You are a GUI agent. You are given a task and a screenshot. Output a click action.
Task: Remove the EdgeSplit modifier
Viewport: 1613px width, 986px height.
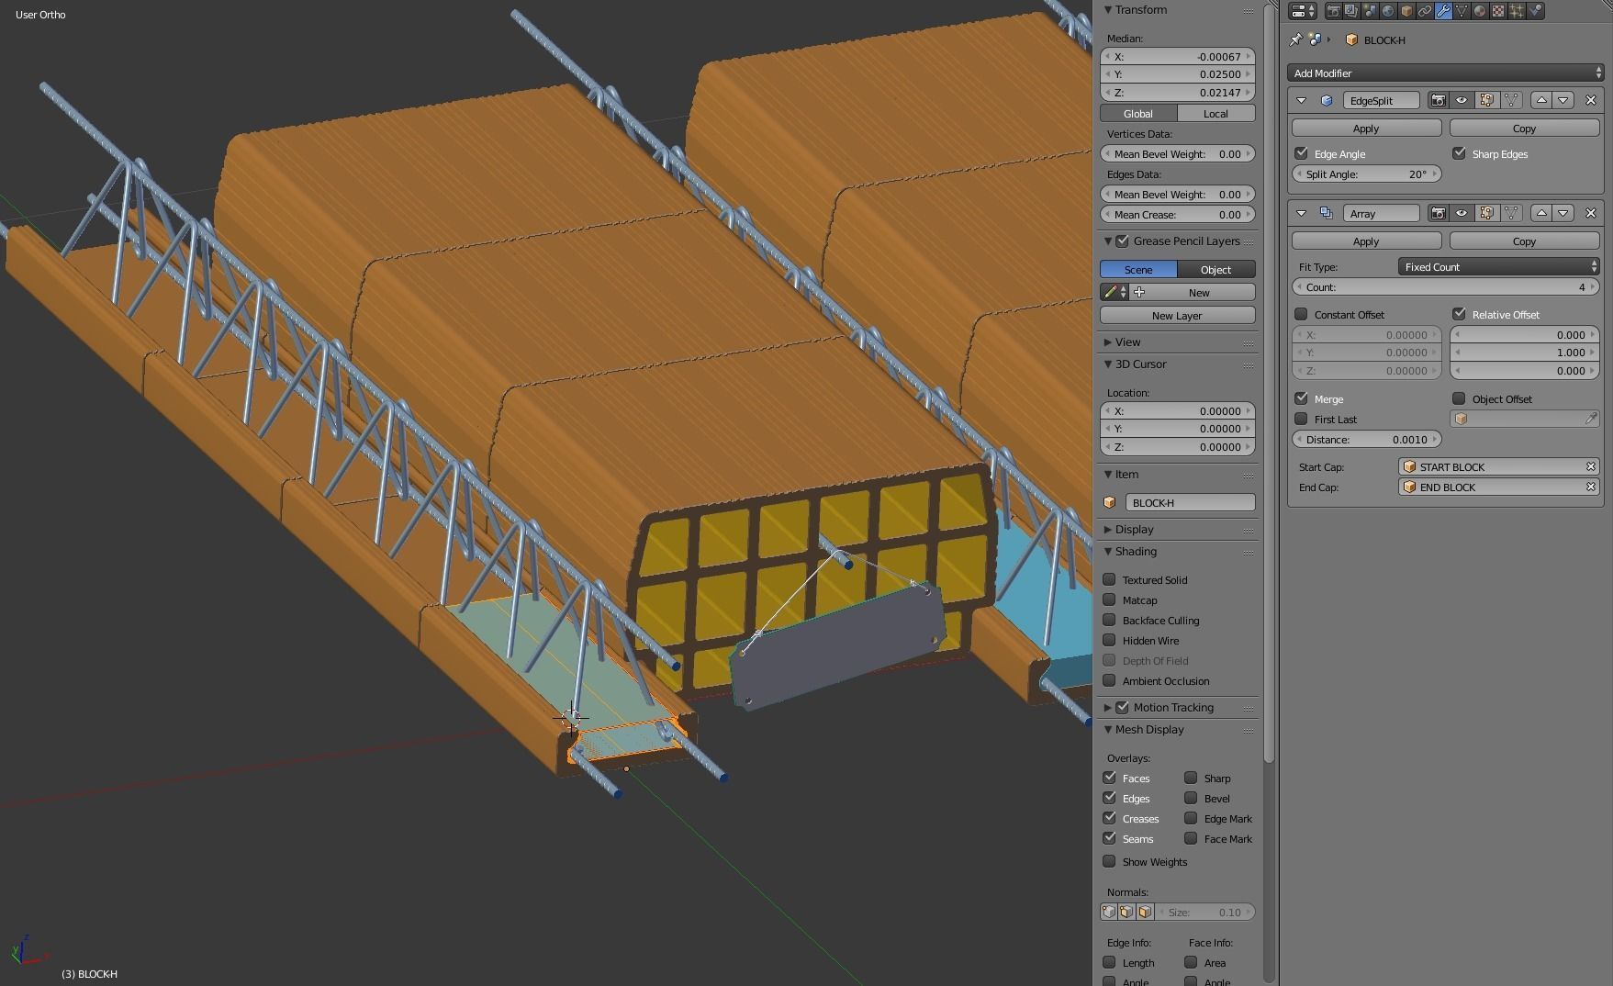coord(1591,100)
